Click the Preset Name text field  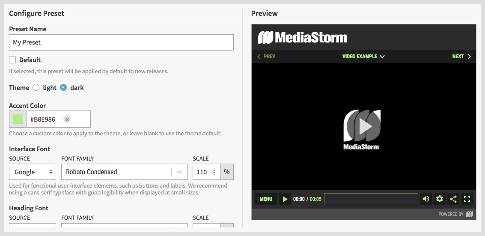121,42
